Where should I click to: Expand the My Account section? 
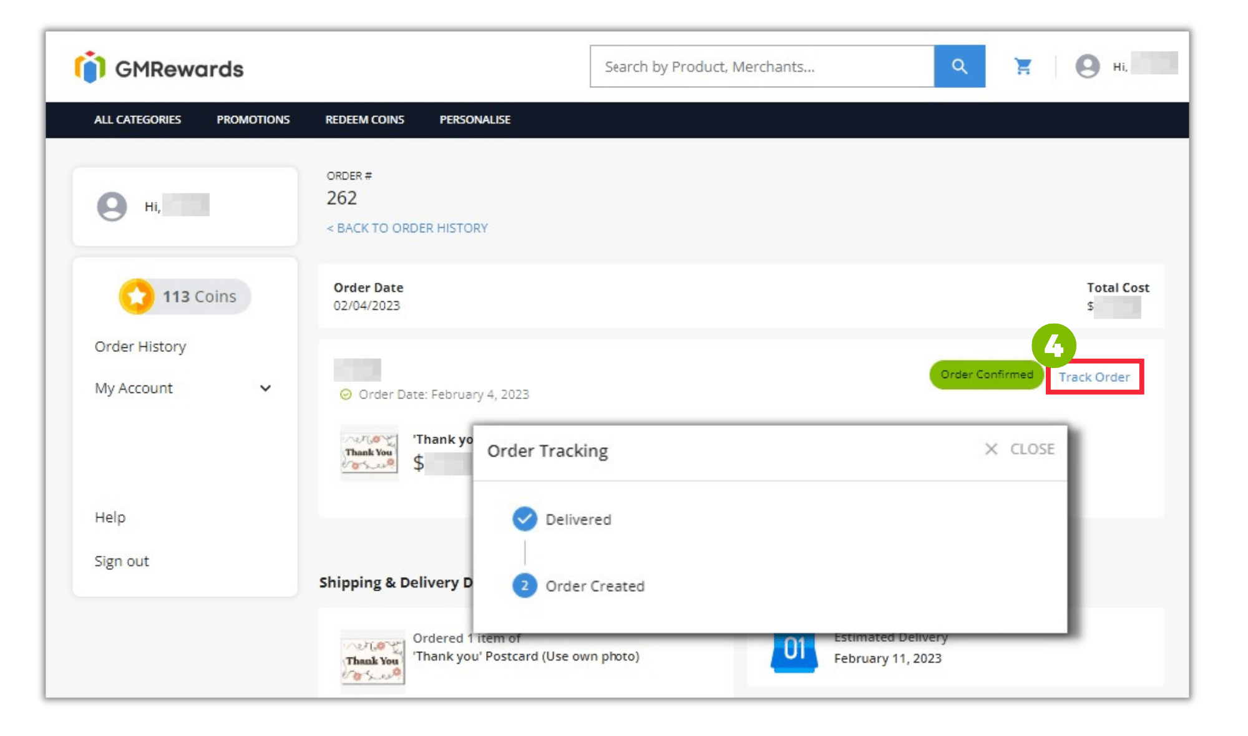coord(265,388)
